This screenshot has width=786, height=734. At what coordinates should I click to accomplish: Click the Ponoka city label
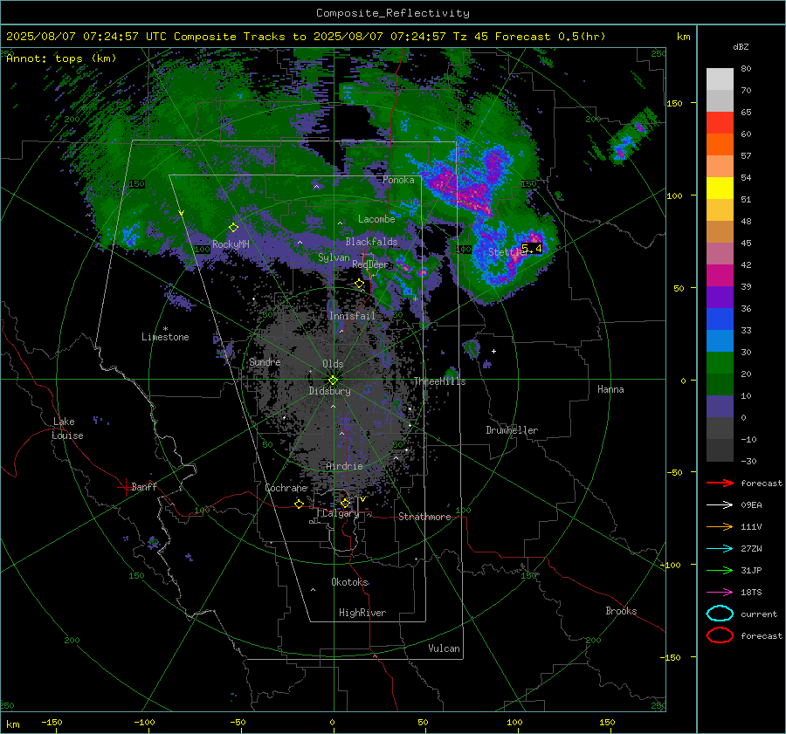point(398,180)
